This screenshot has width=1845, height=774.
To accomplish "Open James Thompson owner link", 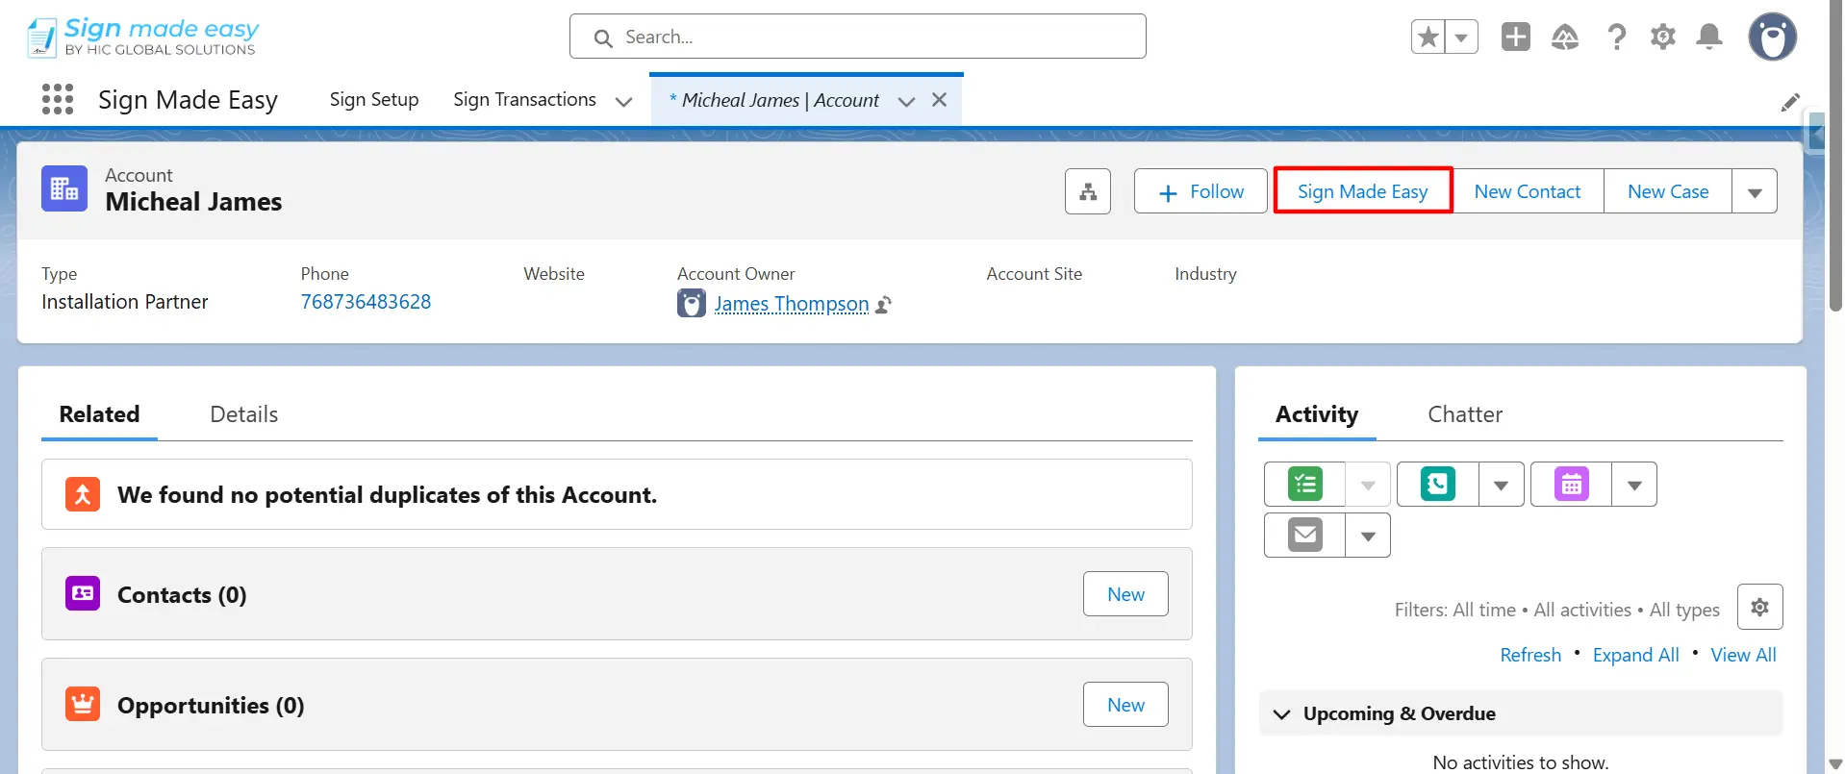I will tap(792, 304).
